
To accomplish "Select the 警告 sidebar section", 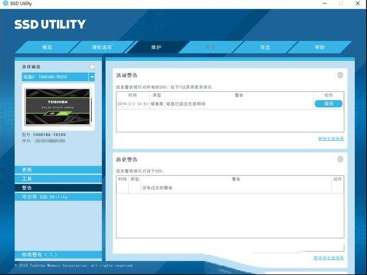I will (58, 188).
